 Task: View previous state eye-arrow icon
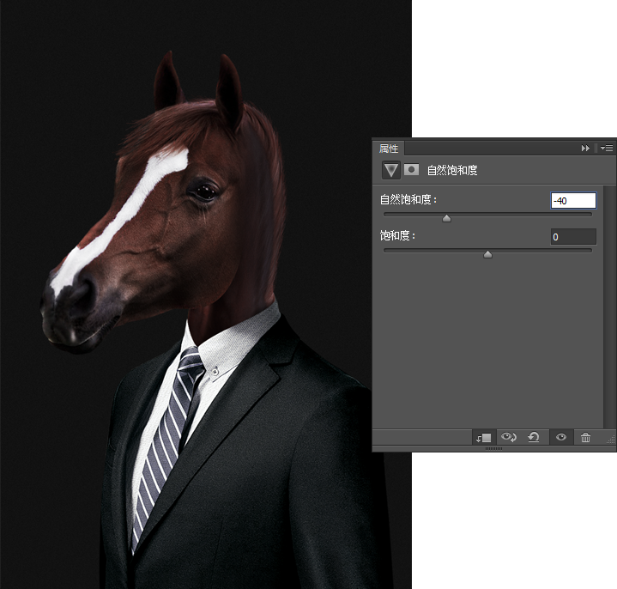(x=508, y=437)
